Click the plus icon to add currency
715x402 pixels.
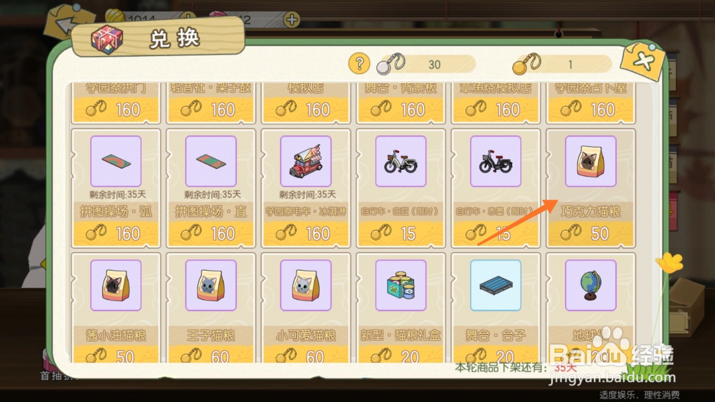[x=292, y=20]
